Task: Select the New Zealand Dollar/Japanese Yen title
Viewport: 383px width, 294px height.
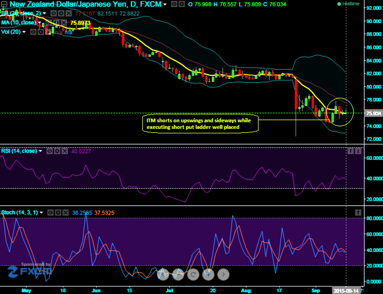Action: tap(85, 4)
